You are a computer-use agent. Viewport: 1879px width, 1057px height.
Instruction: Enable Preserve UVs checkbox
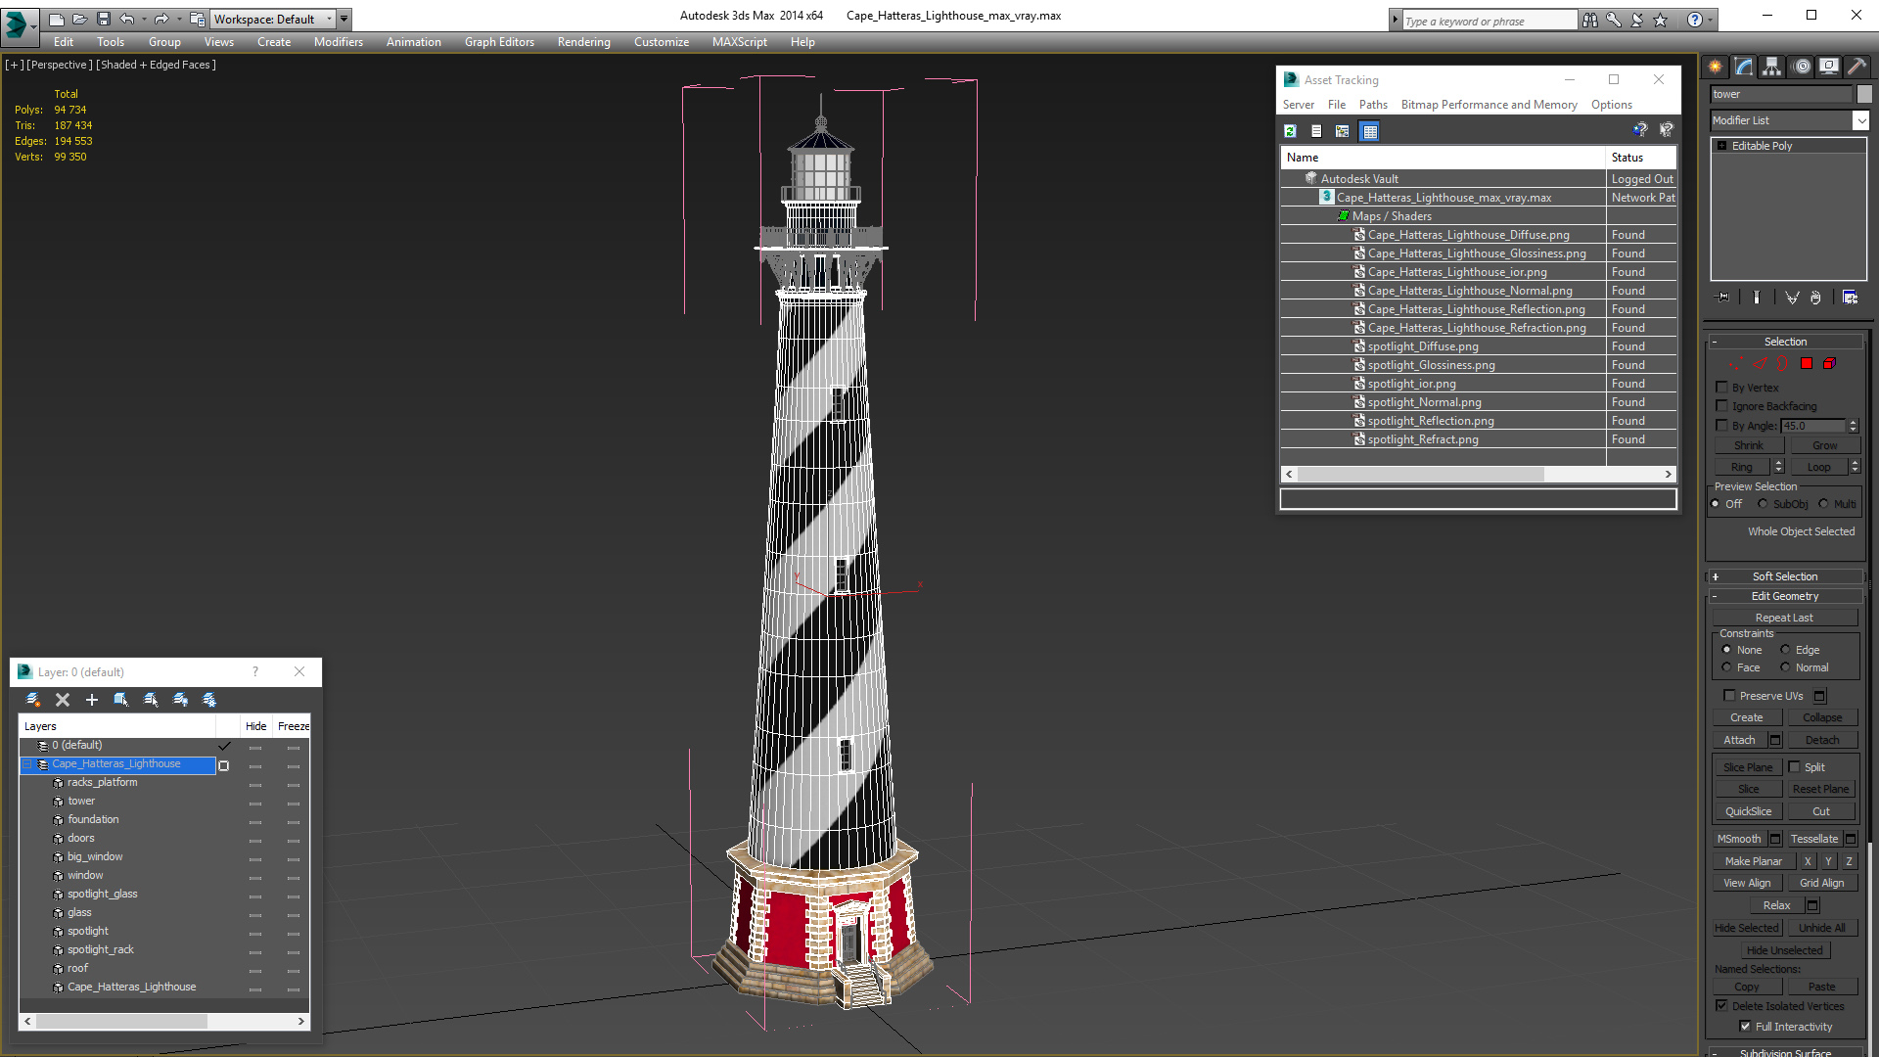click(1729, 696)
